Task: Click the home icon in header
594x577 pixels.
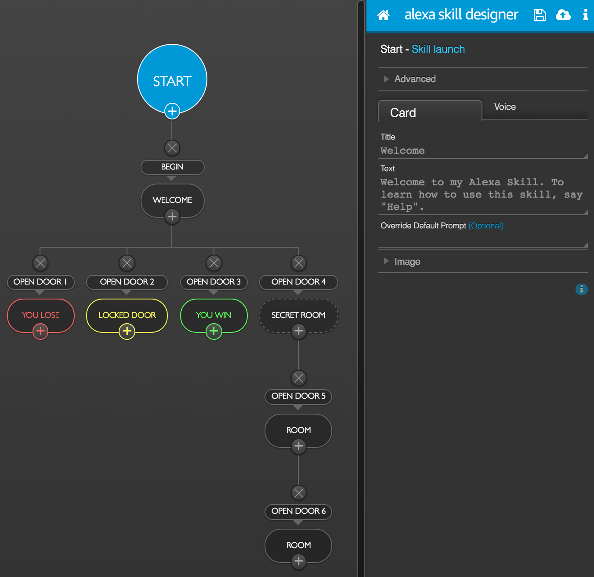Action: point(383,15)
